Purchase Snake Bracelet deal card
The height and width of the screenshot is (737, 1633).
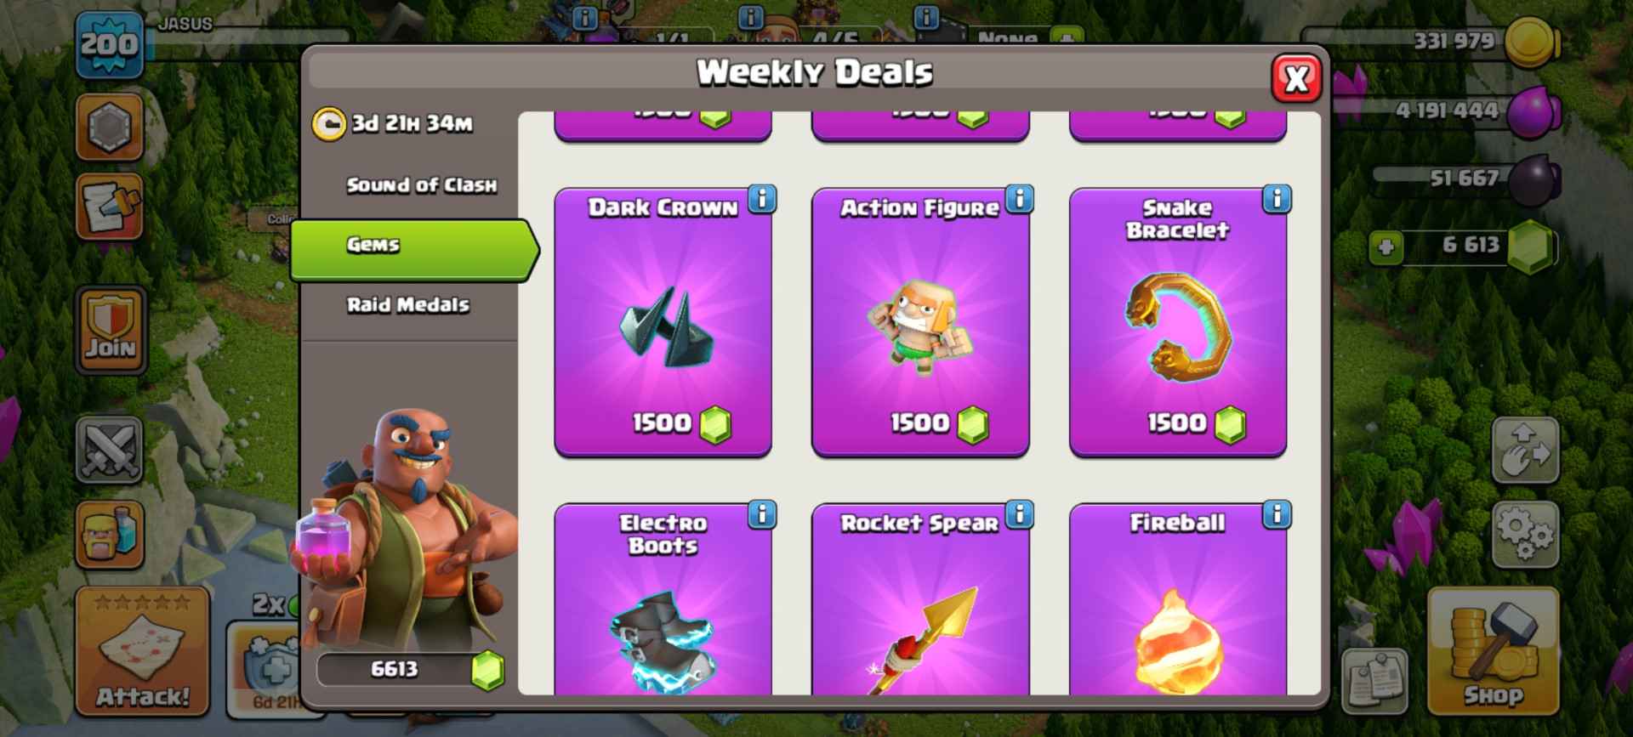click(1177, 323)
